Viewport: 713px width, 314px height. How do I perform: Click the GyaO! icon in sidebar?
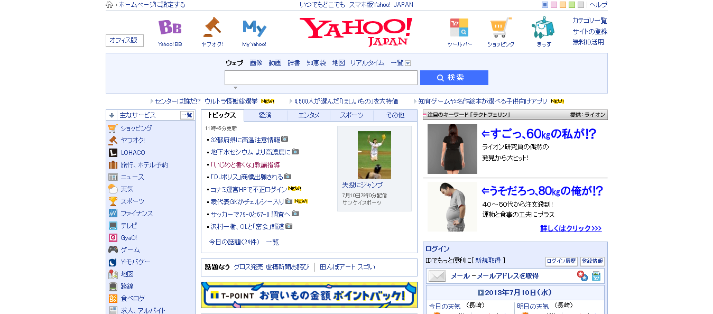click(x=113, y=238)
